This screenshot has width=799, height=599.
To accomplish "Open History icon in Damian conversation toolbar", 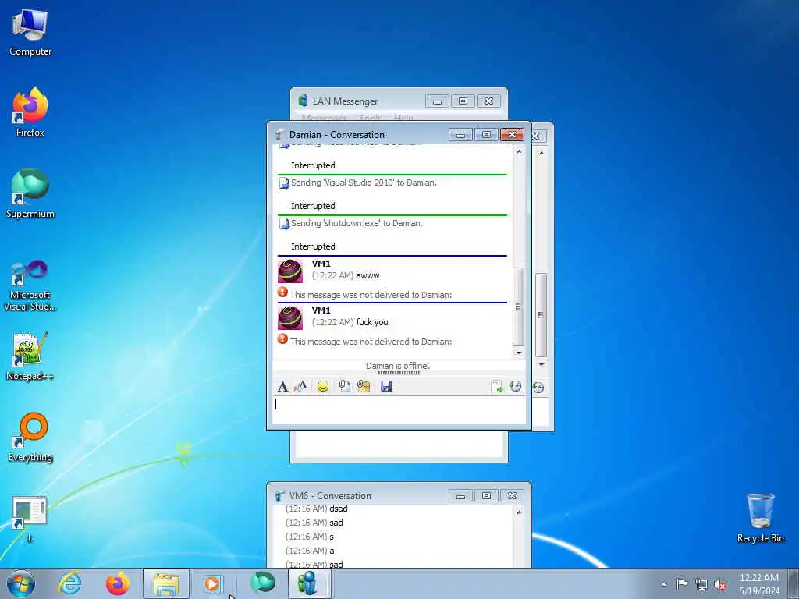I will coord(516,387).
